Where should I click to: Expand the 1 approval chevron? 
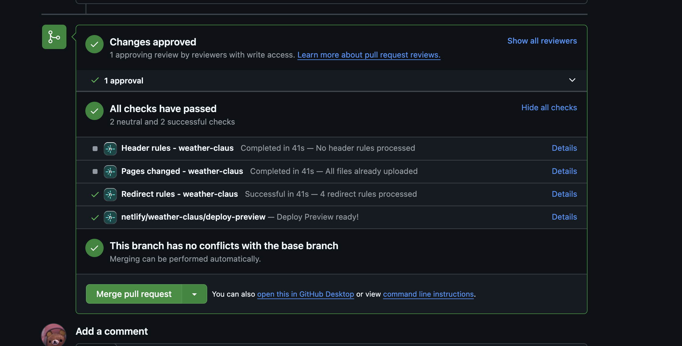click(x=572, y=80)
